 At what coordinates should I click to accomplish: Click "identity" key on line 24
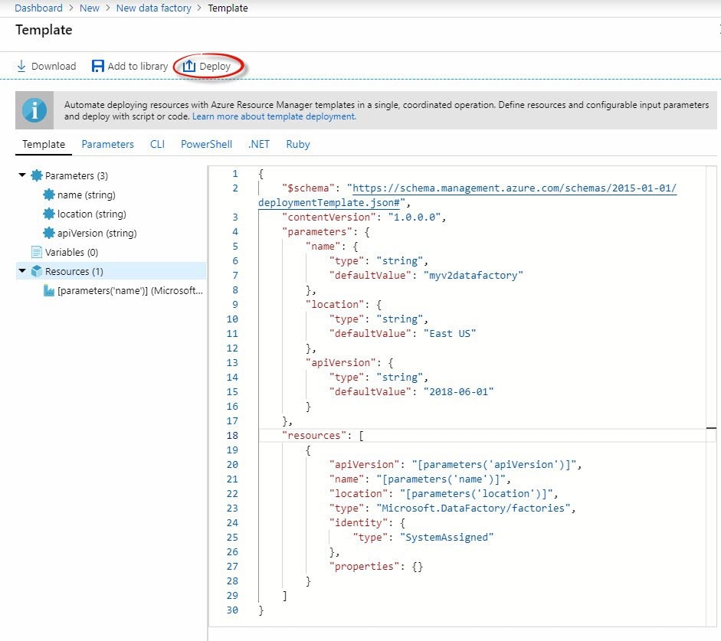(x=358, y=523)
